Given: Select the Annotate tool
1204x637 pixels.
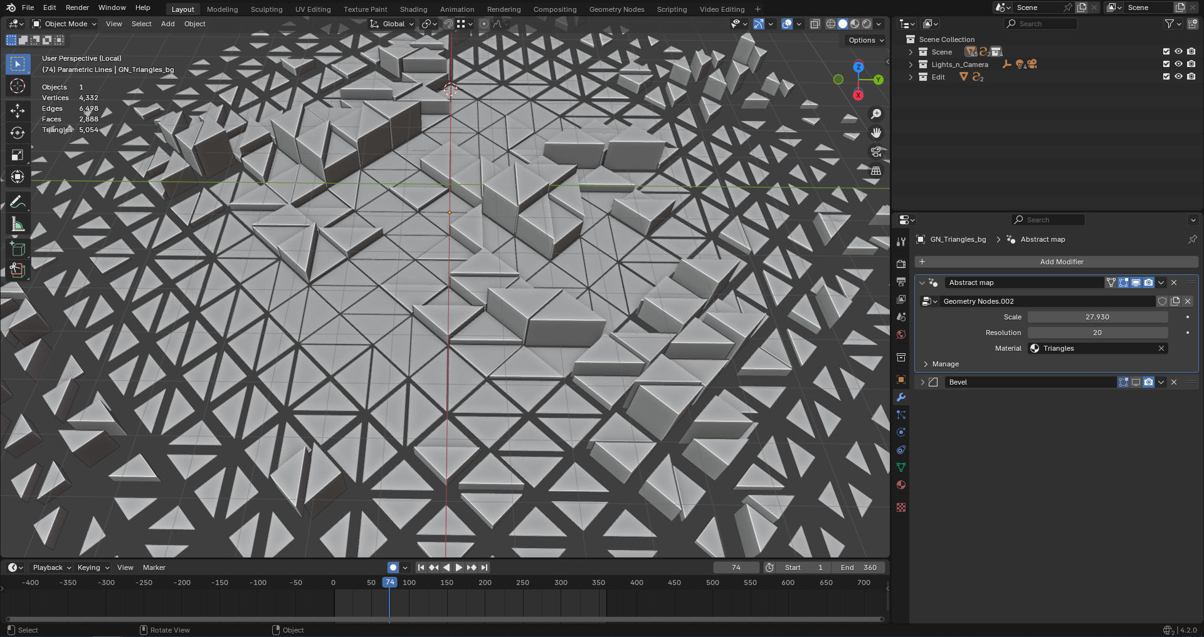Looking at the screenshot, I should pos(18,202).
